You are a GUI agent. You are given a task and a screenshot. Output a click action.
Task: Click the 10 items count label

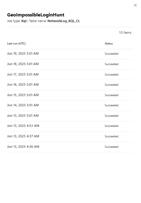click(125, 33)
